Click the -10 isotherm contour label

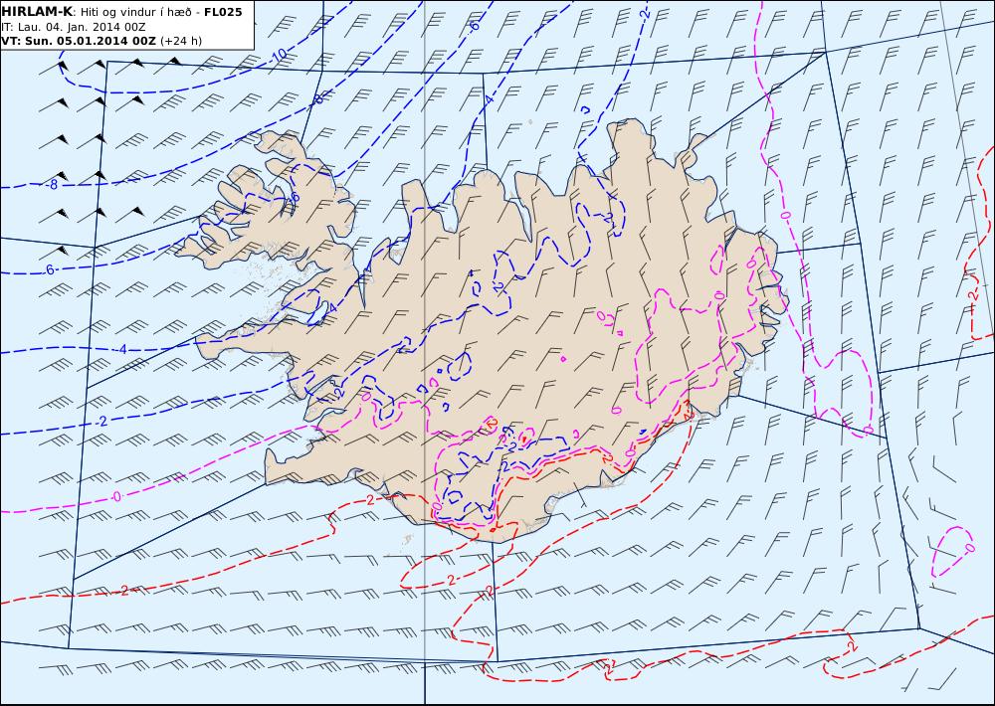pyautogui.click(x=279, y=56)
